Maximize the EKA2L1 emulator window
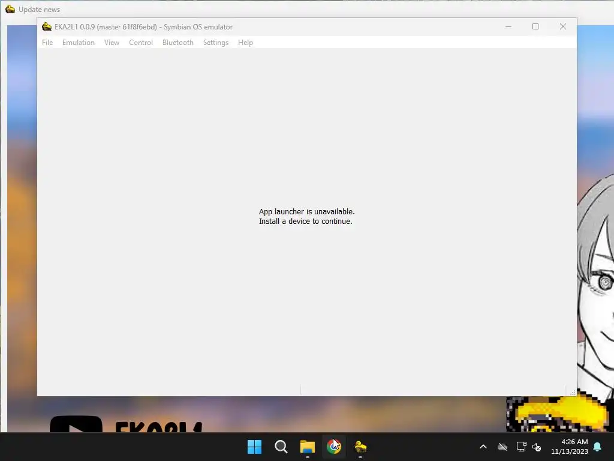This screenshot has height=461, width=614. 535,26
